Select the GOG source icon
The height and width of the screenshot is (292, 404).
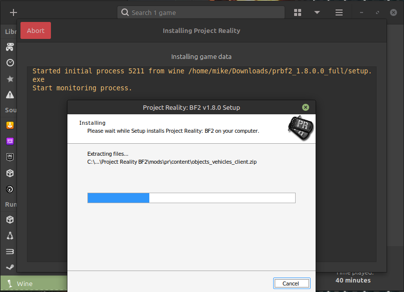tap(10, 141)
